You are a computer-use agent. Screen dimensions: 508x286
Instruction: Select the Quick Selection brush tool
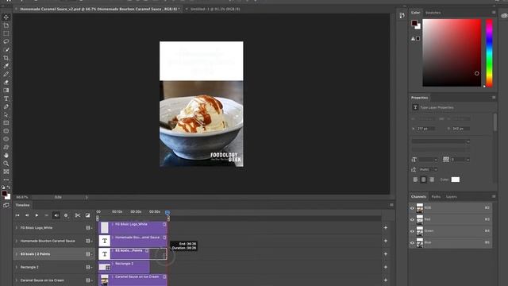[x=6, y=49]
